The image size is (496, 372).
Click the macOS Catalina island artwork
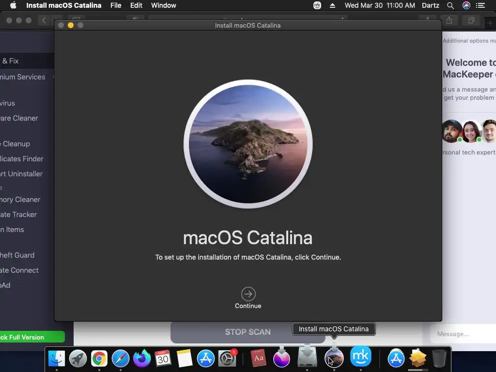click(x=248, y=144)
